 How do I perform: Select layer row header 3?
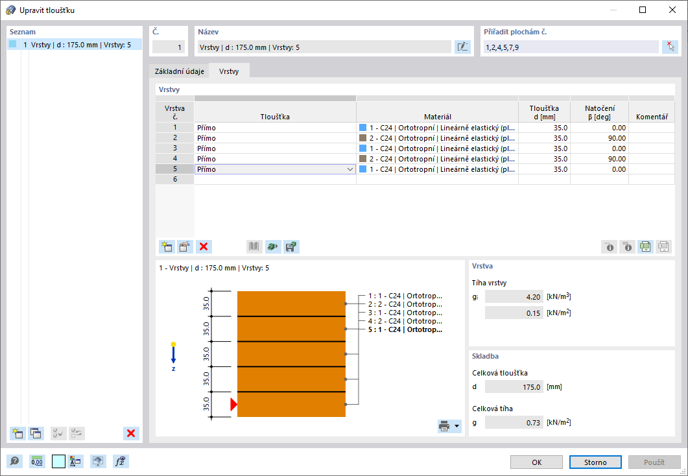(175, 149)
